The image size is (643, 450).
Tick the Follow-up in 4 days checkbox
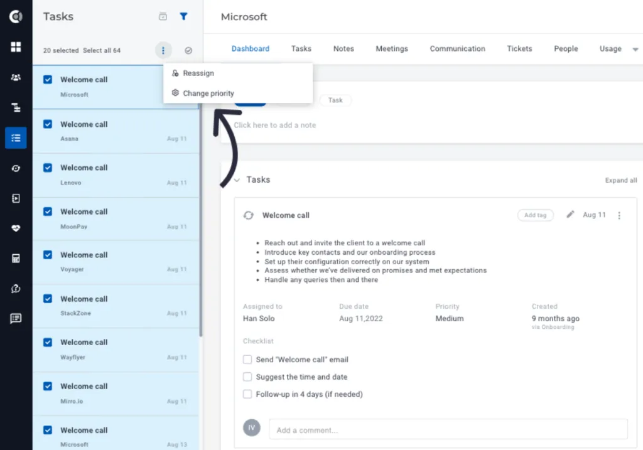pyautogui.click(x=247, y=394)
